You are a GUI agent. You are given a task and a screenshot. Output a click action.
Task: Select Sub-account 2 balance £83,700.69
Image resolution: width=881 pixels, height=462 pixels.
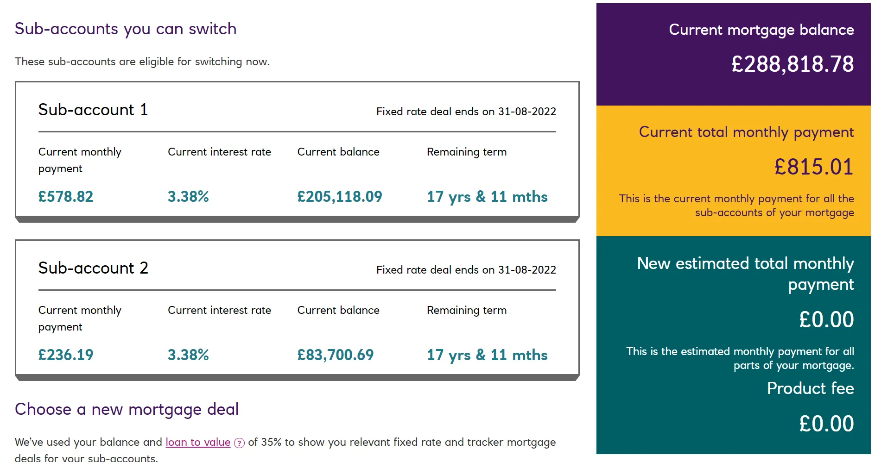tap(336, 355)
